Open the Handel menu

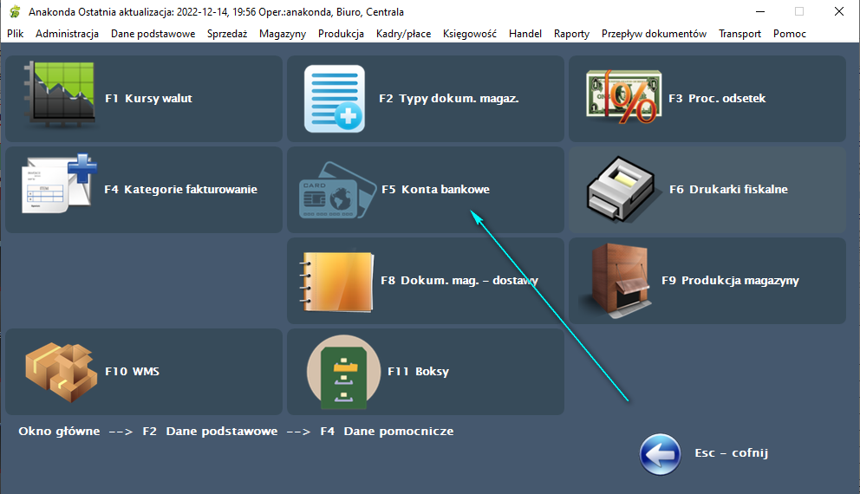(x=524, y=34)
